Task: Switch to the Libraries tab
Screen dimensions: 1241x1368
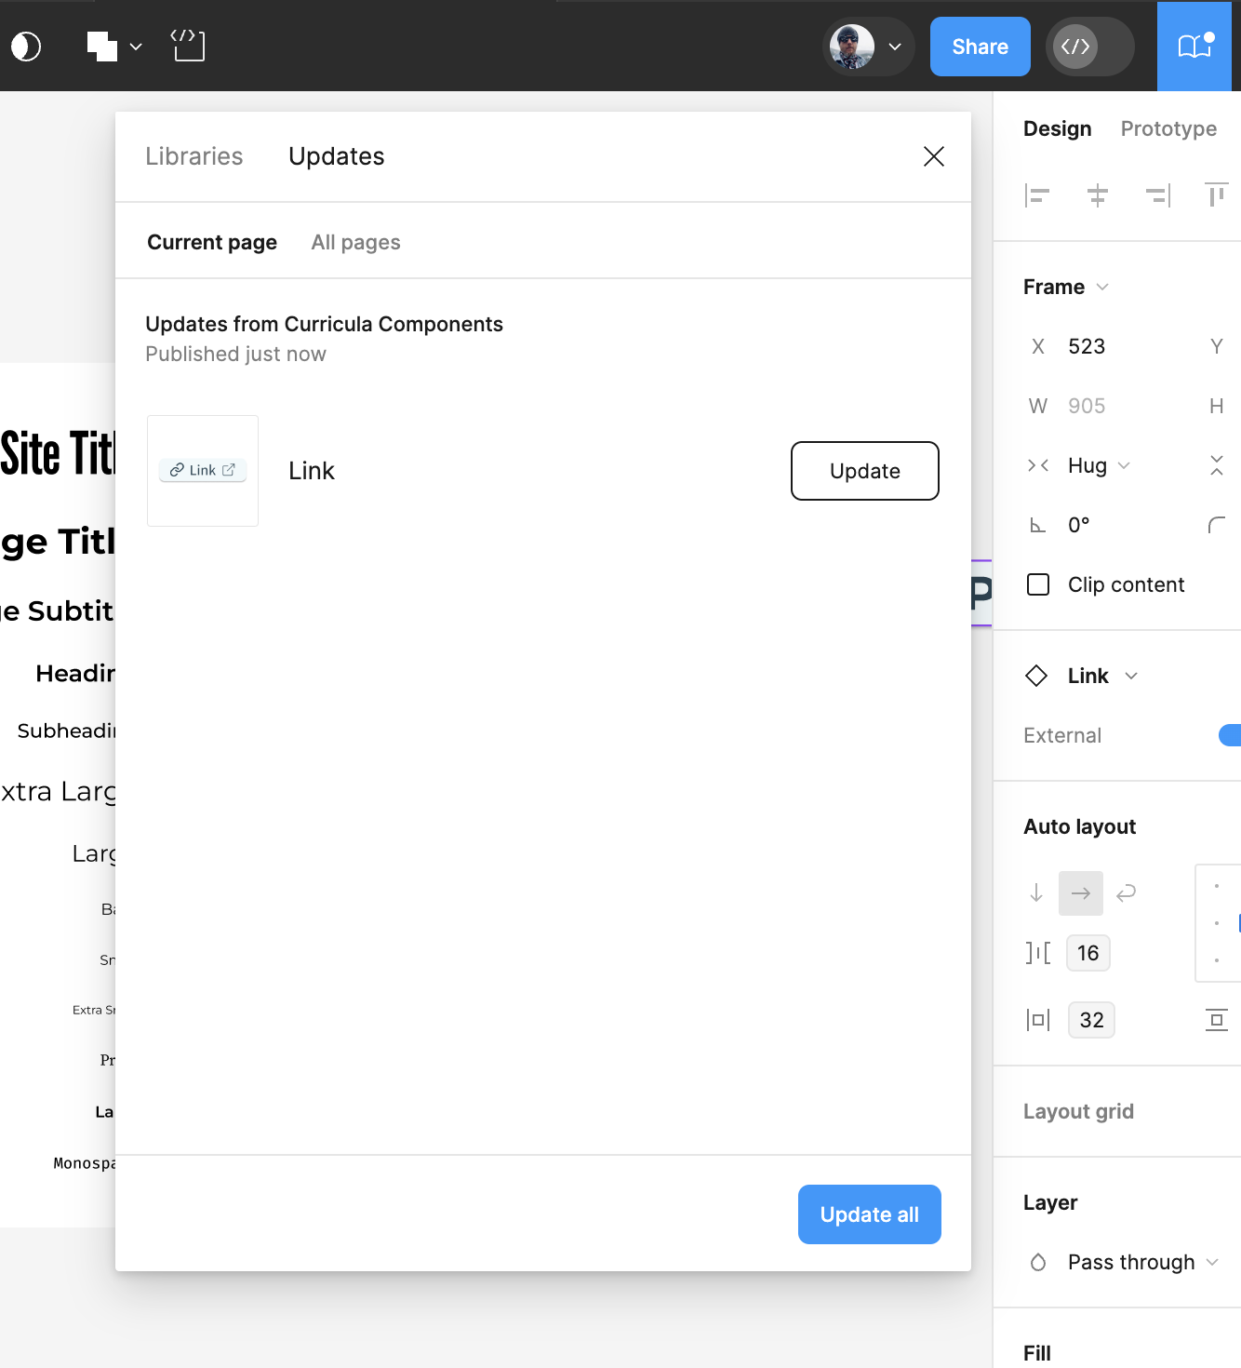Action: pyautogui.click(x=193, y=156)
